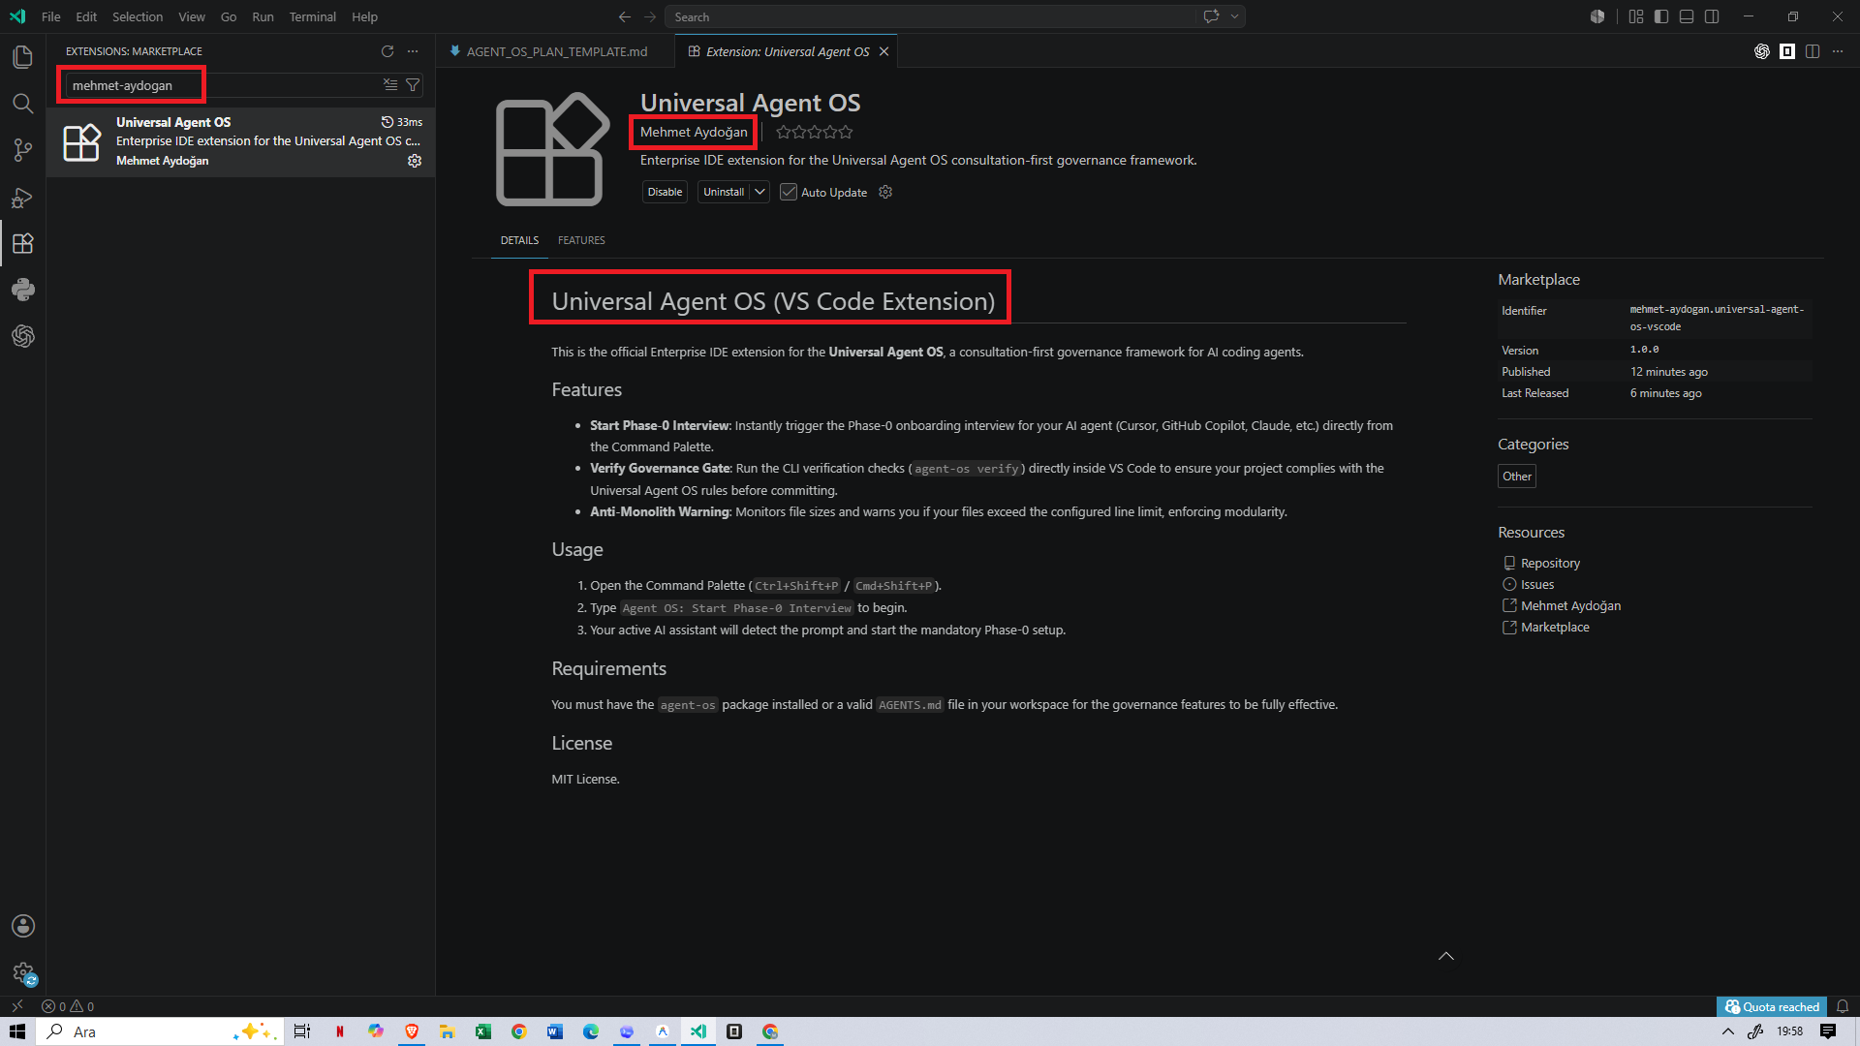Open the Accounts menu icon
The width and height of the screenshot is (1860, 1046).
[x=23, y=926]
